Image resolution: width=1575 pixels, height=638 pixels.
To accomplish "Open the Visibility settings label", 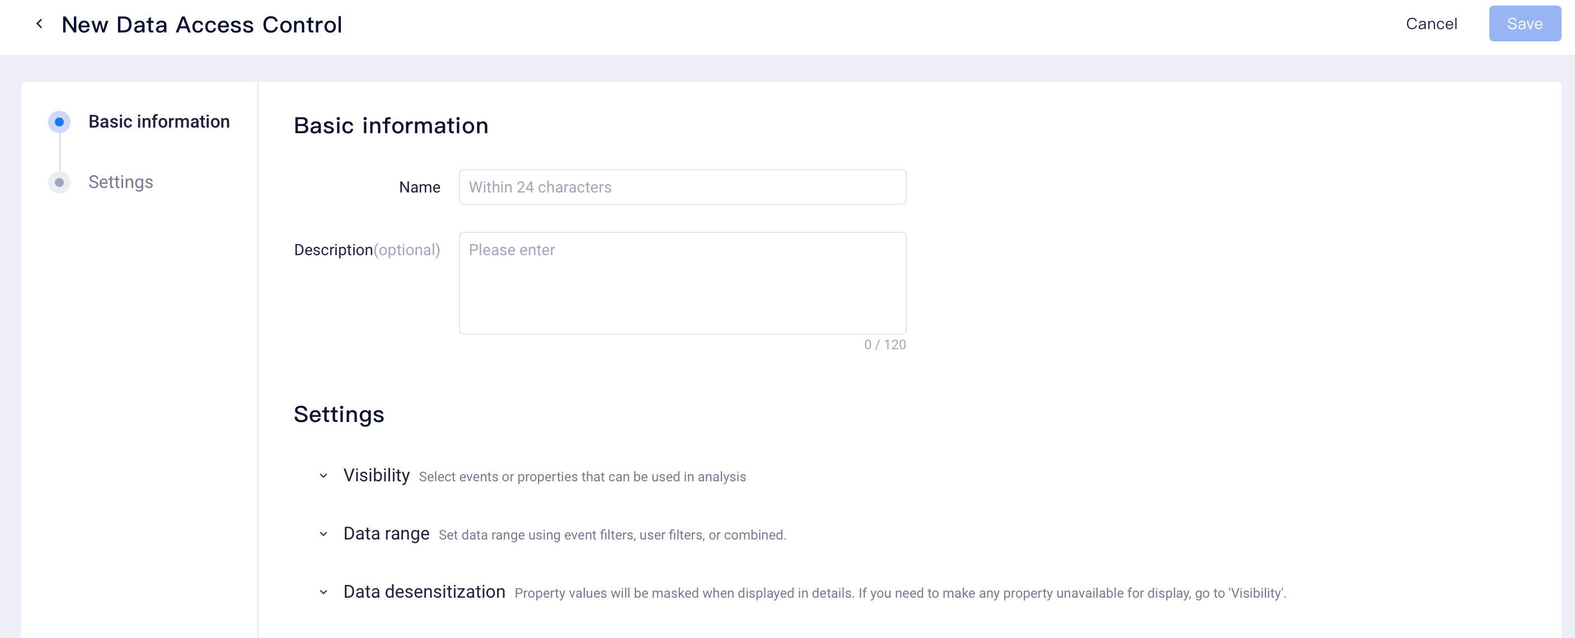I will [376, 476].
